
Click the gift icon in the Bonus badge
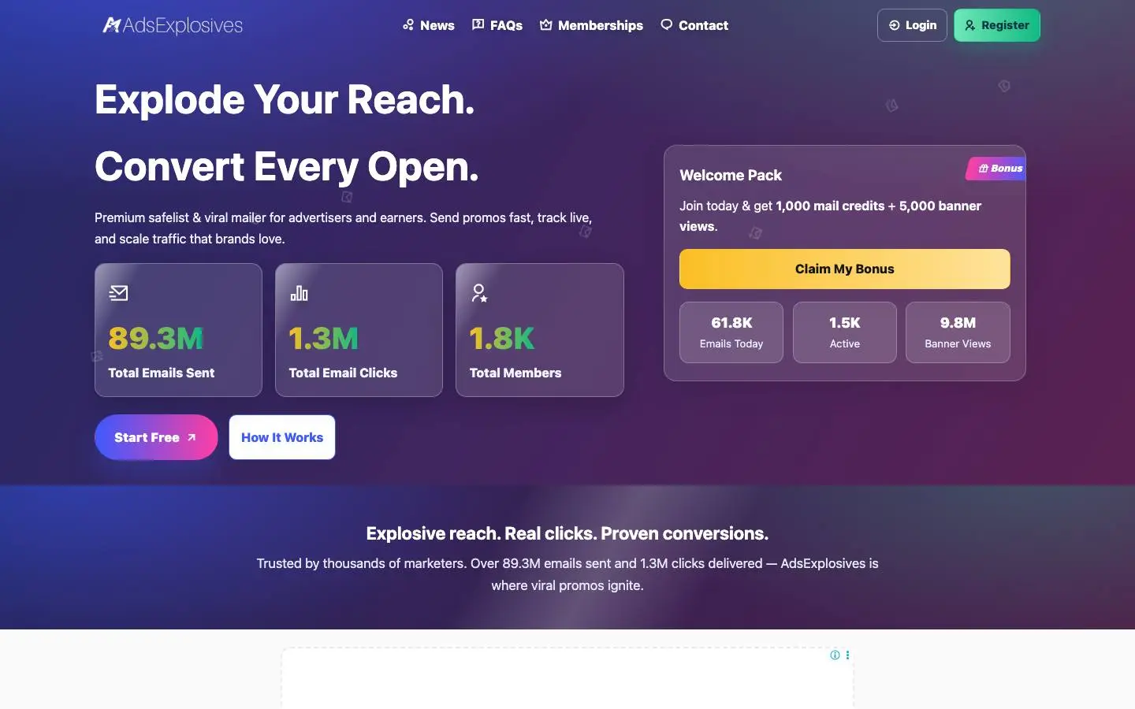pyautogui.click(x=984, y=169)
